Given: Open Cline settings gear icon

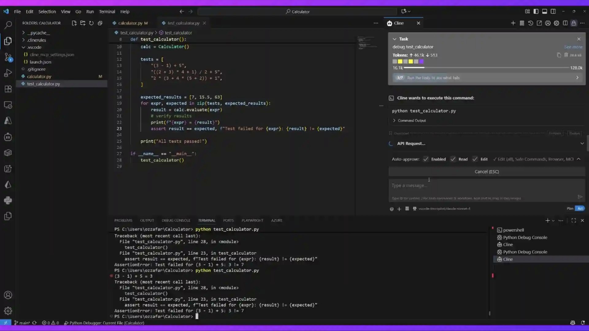Looking at the screenshot, I should 556,23.
